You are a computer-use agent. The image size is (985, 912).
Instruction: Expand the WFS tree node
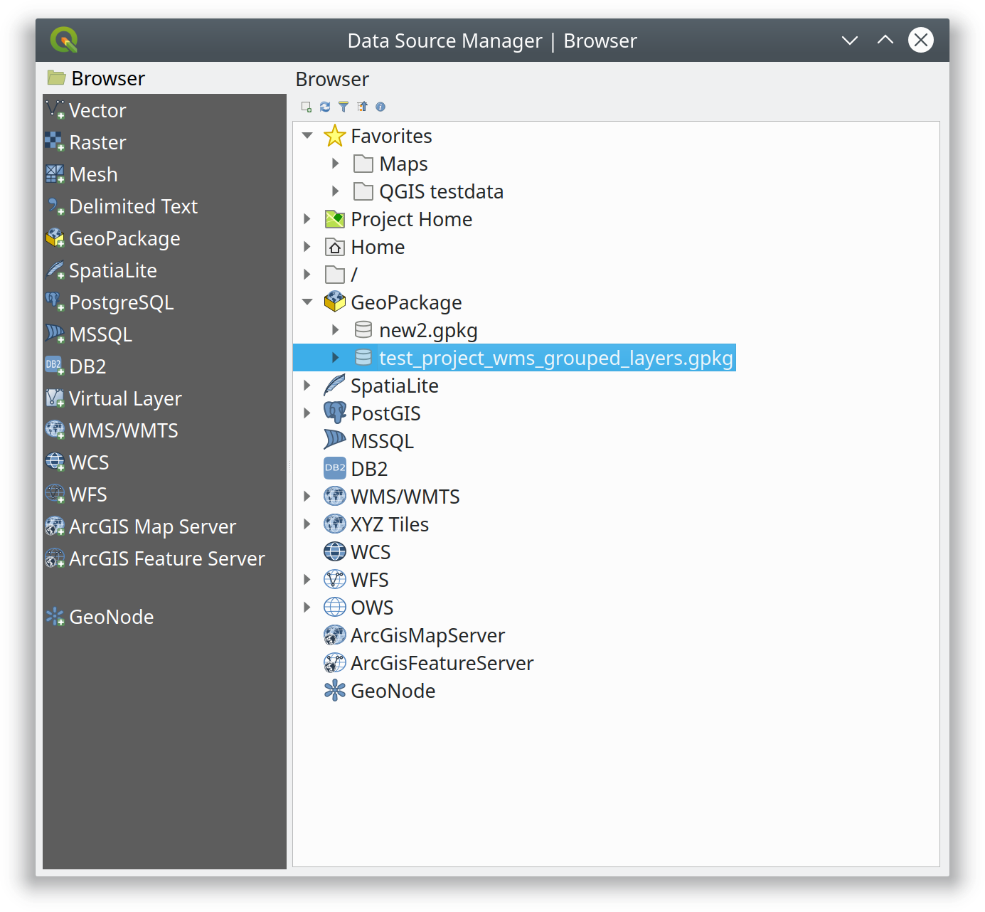(307, 580)
